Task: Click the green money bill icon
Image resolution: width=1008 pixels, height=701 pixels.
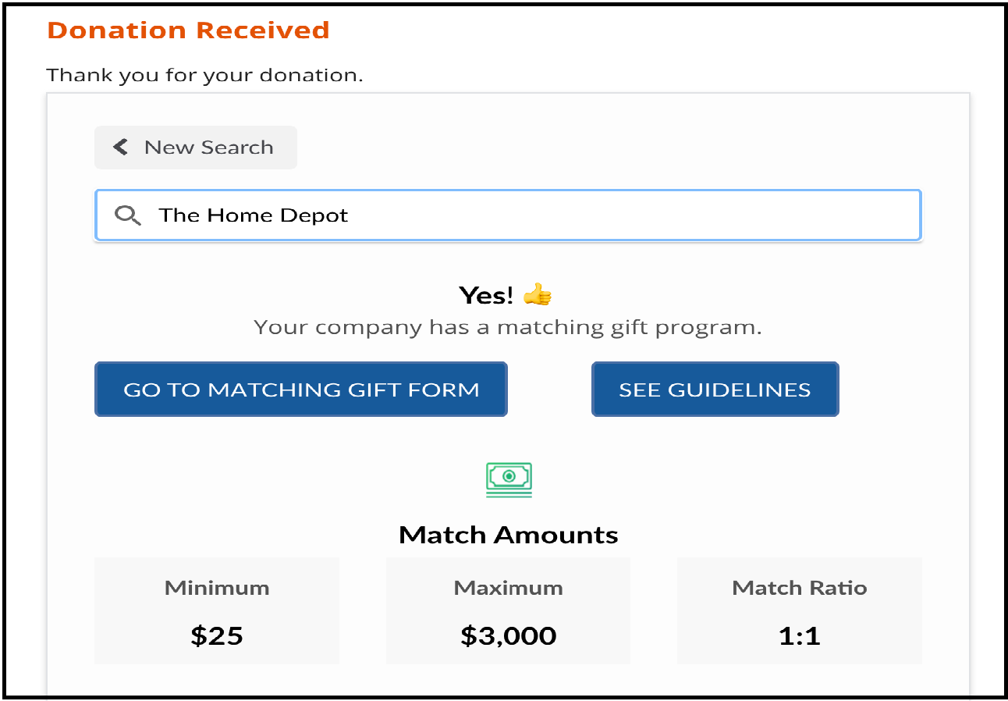Action: [509, 479]
